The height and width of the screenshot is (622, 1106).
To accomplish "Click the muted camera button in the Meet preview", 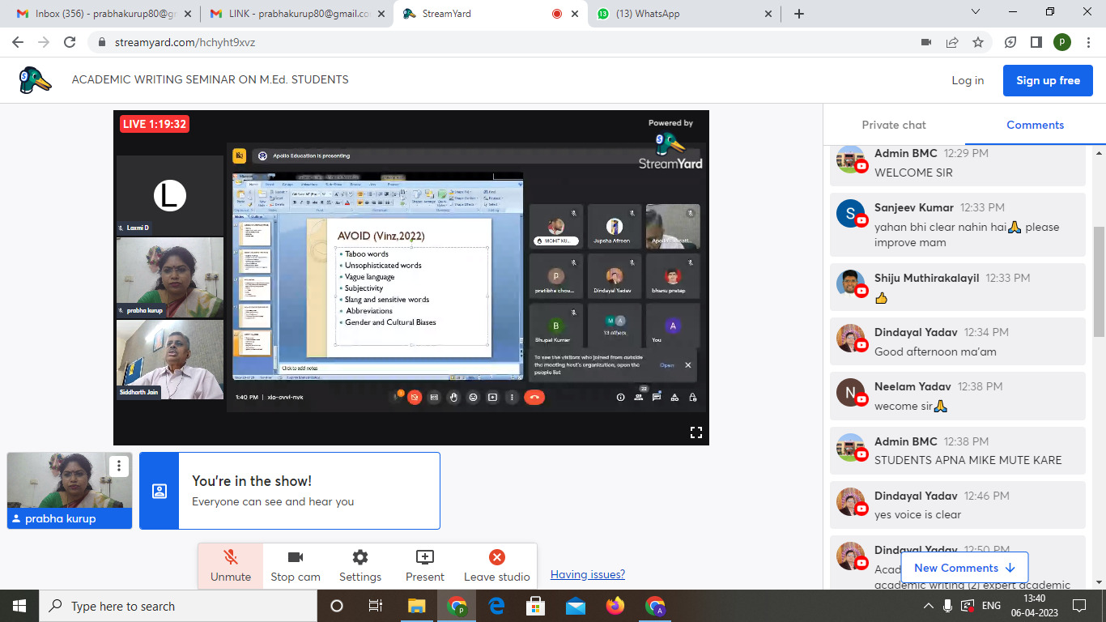I will pos(415,397).
